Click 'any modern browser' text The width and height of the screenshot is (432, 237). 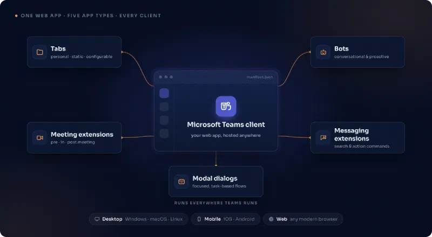(x=314, y=219)
